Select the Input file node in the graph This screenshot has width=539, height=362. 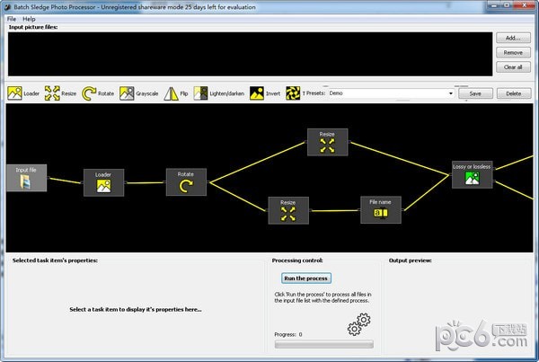click(x=26, y=178)
